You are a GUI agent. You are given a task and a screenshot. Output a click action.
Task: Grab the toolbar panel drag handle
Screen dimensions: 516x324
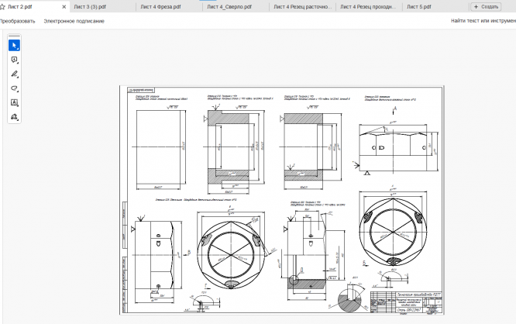click(14, 36)
